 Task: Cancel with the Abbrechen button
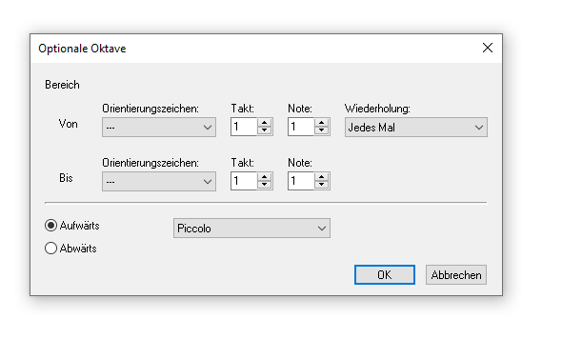point(456,275)
